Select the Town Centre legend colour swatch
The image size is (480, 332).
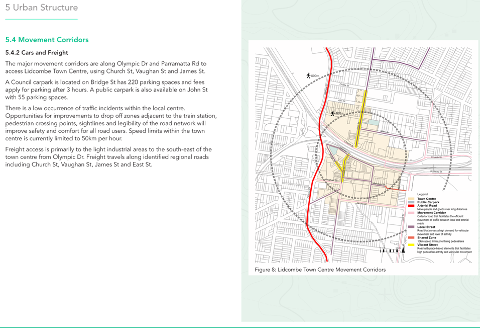pyautogui.click(x=411, y=199)
